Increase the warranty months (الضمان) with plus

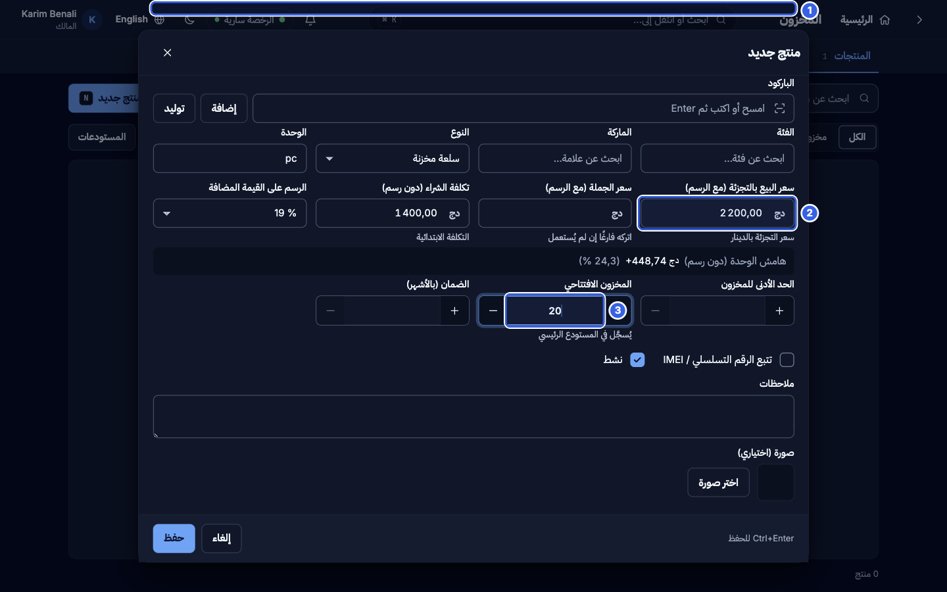(x=454, y=310)
